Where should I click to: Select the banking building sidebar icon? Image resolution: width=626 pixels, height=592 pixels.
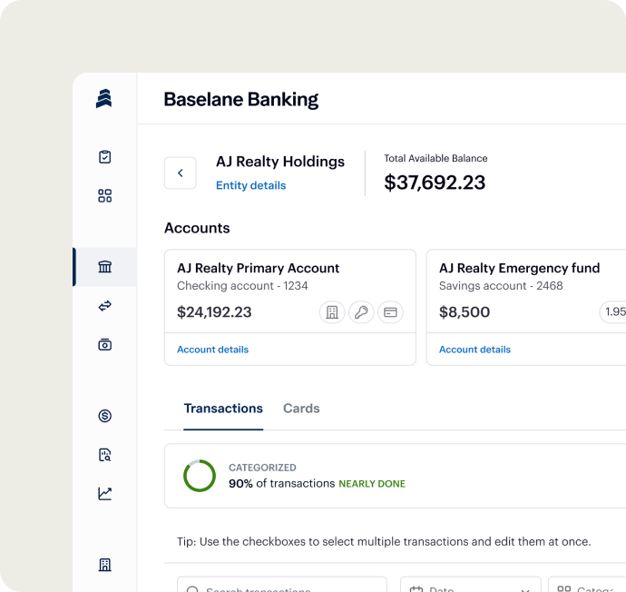pos(104,266)
